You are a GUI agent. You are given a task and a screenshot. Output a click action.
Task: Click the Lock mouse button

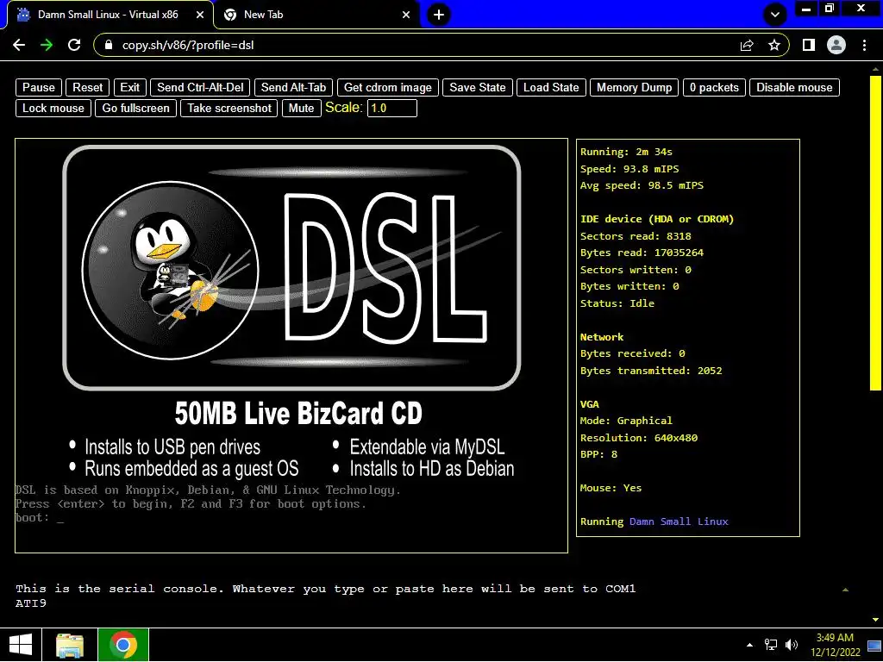tap(53, 108)
